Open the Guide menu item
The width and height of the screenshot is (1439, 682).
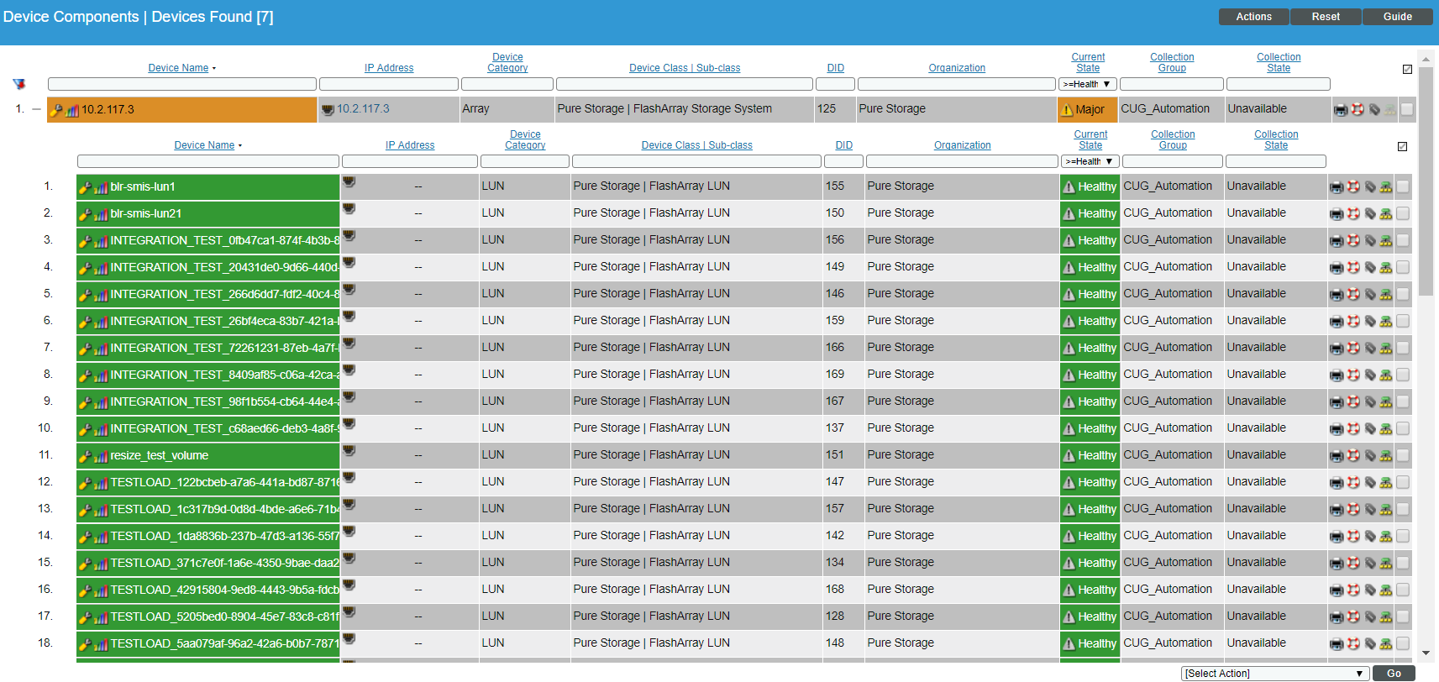point(1398,17)
